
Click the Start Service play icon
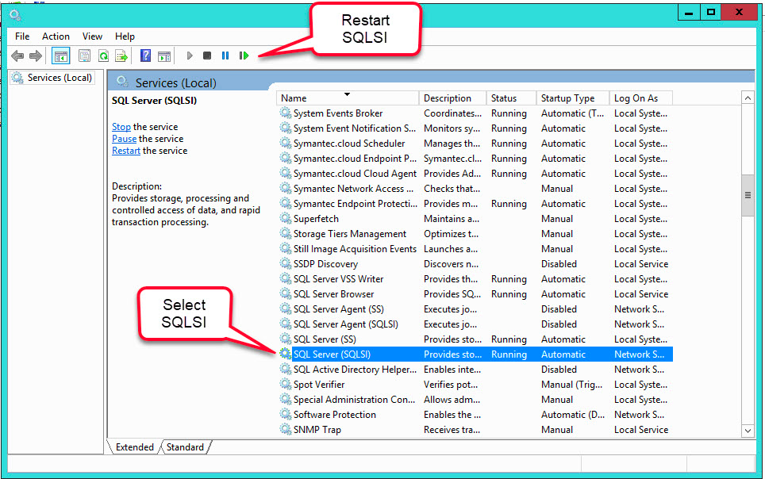[x=190, y=56]
